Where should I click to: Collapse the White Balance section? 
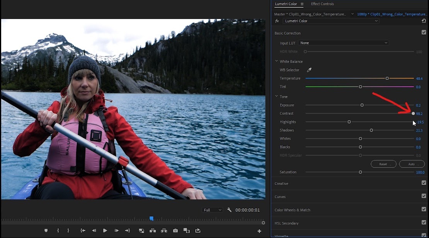pos(276,61)
